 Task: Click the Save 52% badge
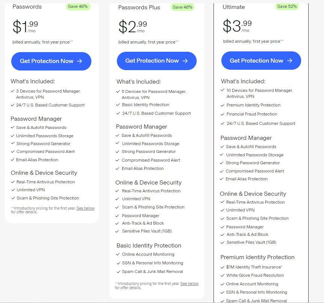coord(287,6)
